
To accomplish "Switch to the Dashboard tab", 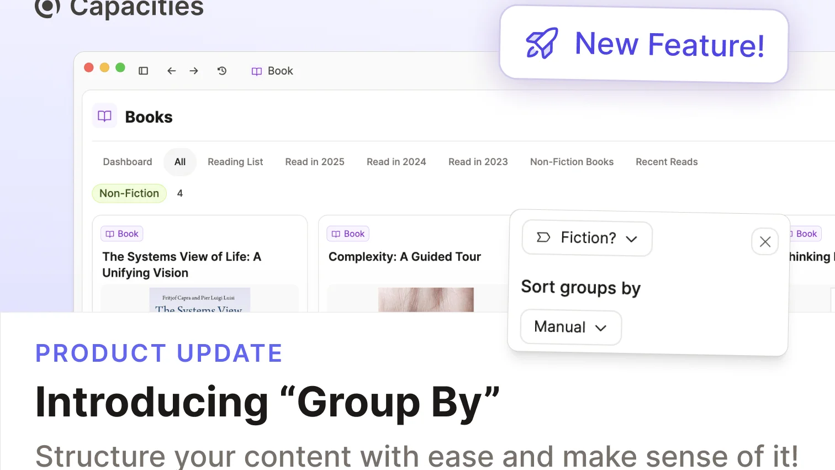I will [128, 162].
